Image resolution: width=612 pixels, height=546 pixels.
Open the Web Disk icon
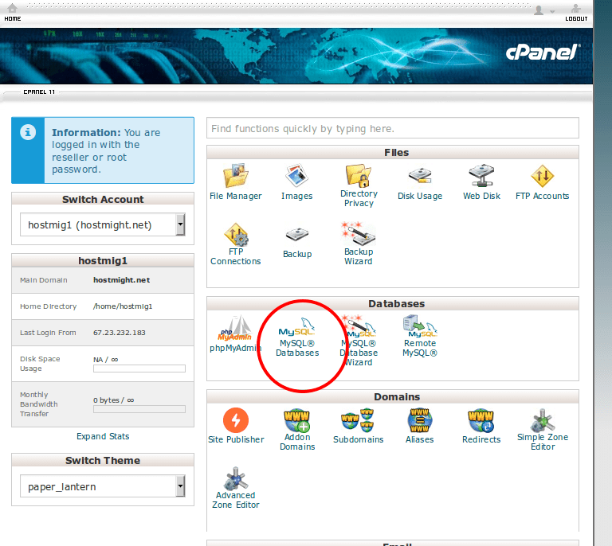click(481, 175)
